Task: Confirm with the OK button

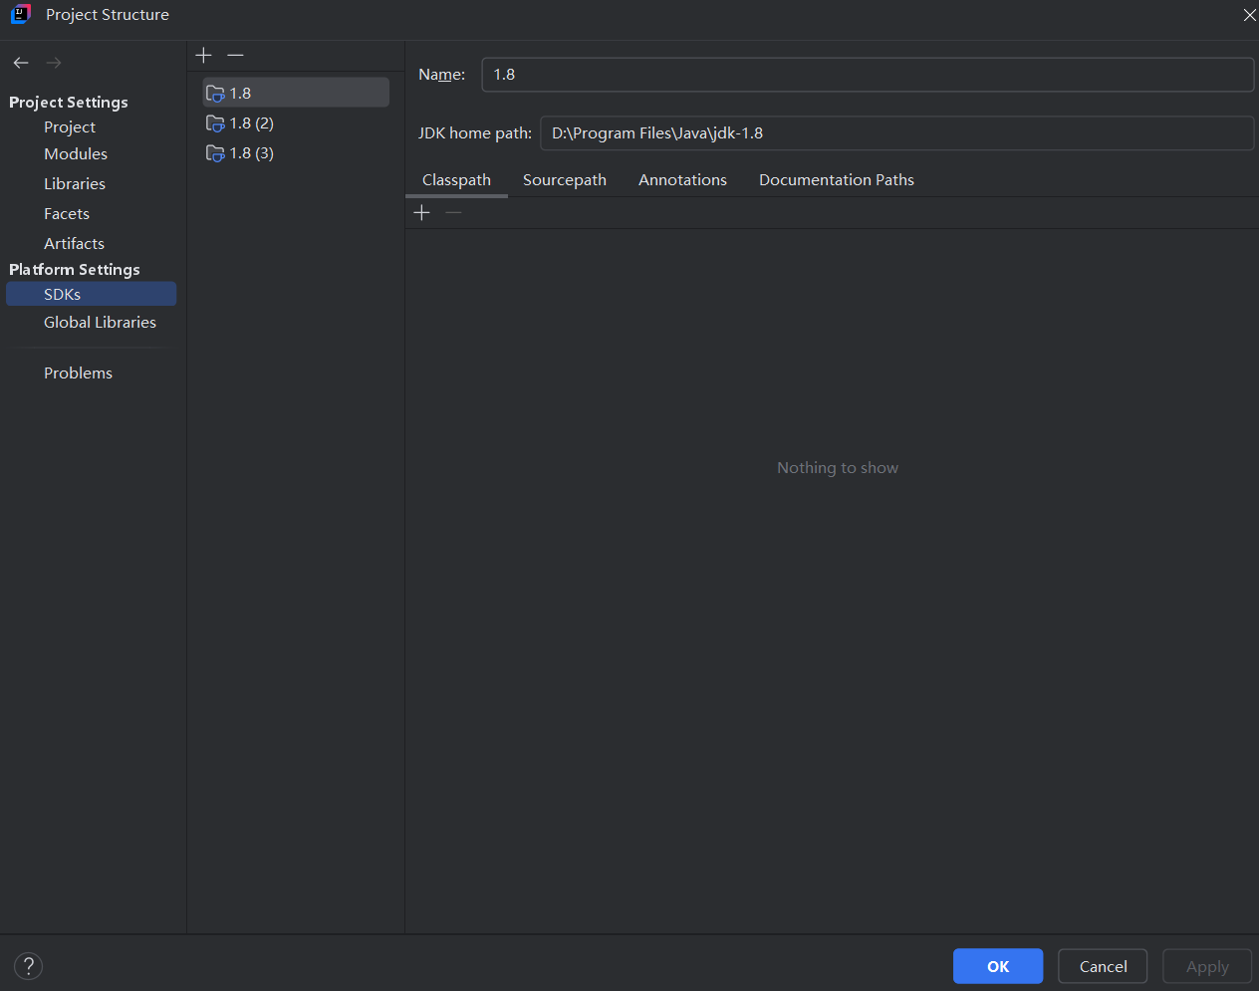Action: [998, 966]
